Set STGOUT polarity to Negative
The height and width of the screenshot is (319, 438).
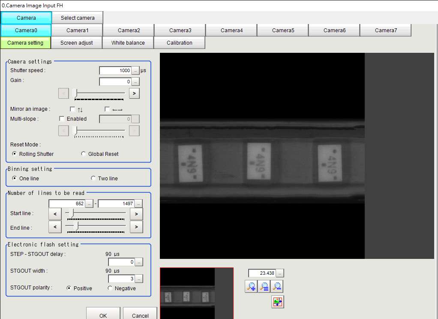(x=110, y=288)
